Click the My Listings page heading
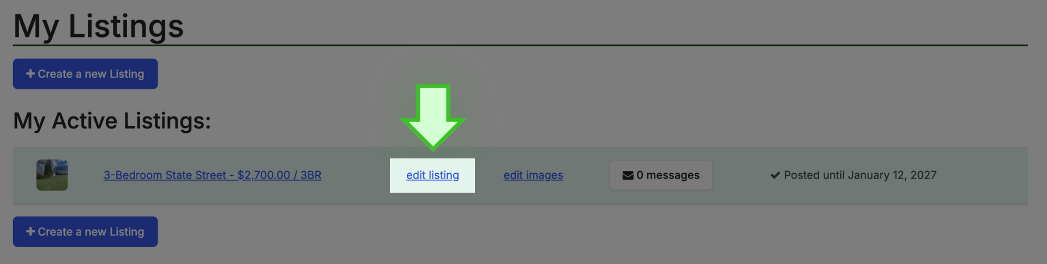 click(99, 26)
